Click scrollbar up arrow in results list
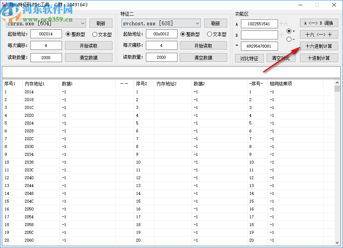This screenshot has height=248, width=343. pyautogui.click(x=337, y=83)
